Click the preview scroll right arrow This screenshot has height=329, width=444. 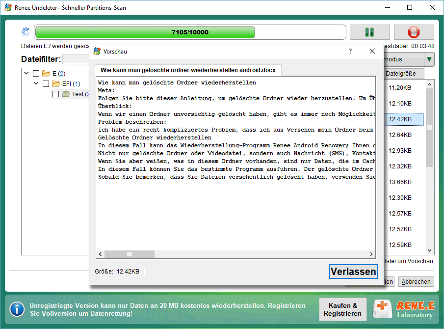[371, 254]
